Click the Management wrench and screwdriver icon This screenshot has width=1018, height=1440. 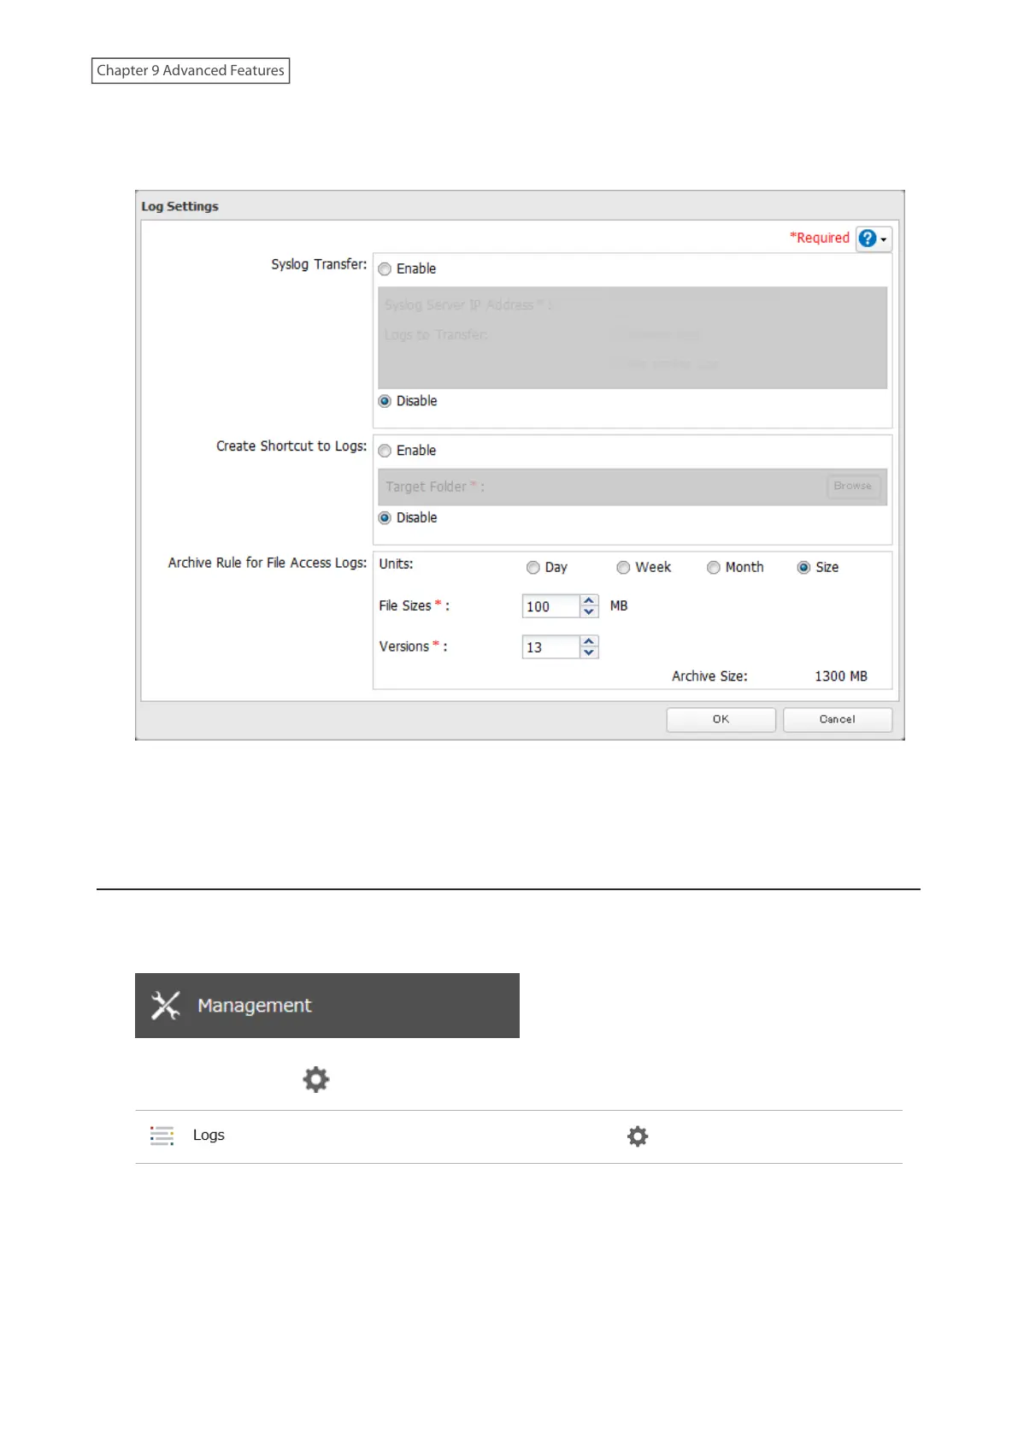(166, 1006)
